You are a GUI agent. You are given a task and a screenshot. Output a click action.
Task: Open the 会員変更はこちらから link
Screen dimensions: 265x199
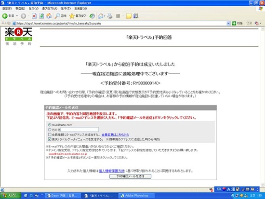pos(115,134)
